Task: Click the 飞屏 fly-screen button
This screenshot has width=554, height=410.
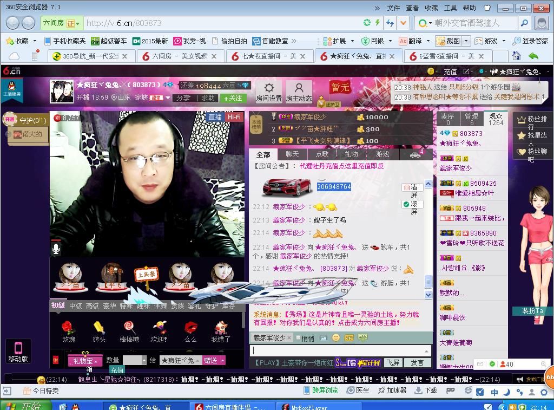Action: [393, 362]
